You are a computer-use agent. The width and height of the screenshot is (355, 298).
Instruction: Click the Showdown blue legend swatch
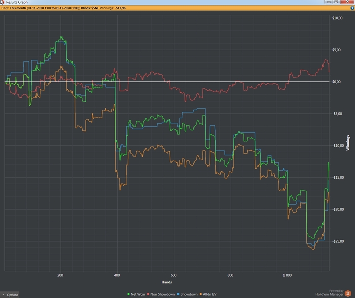[x=178, y=294]
